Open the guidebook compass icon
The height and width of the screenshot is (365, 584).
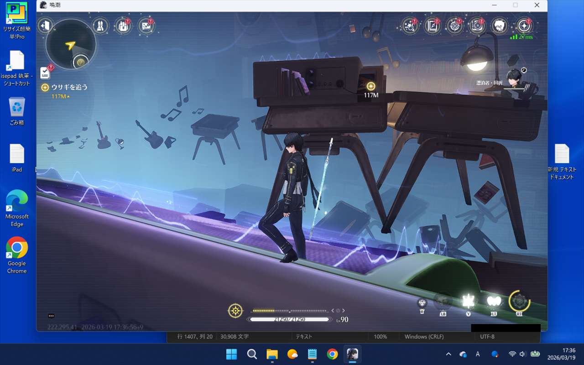pos(432,26)
